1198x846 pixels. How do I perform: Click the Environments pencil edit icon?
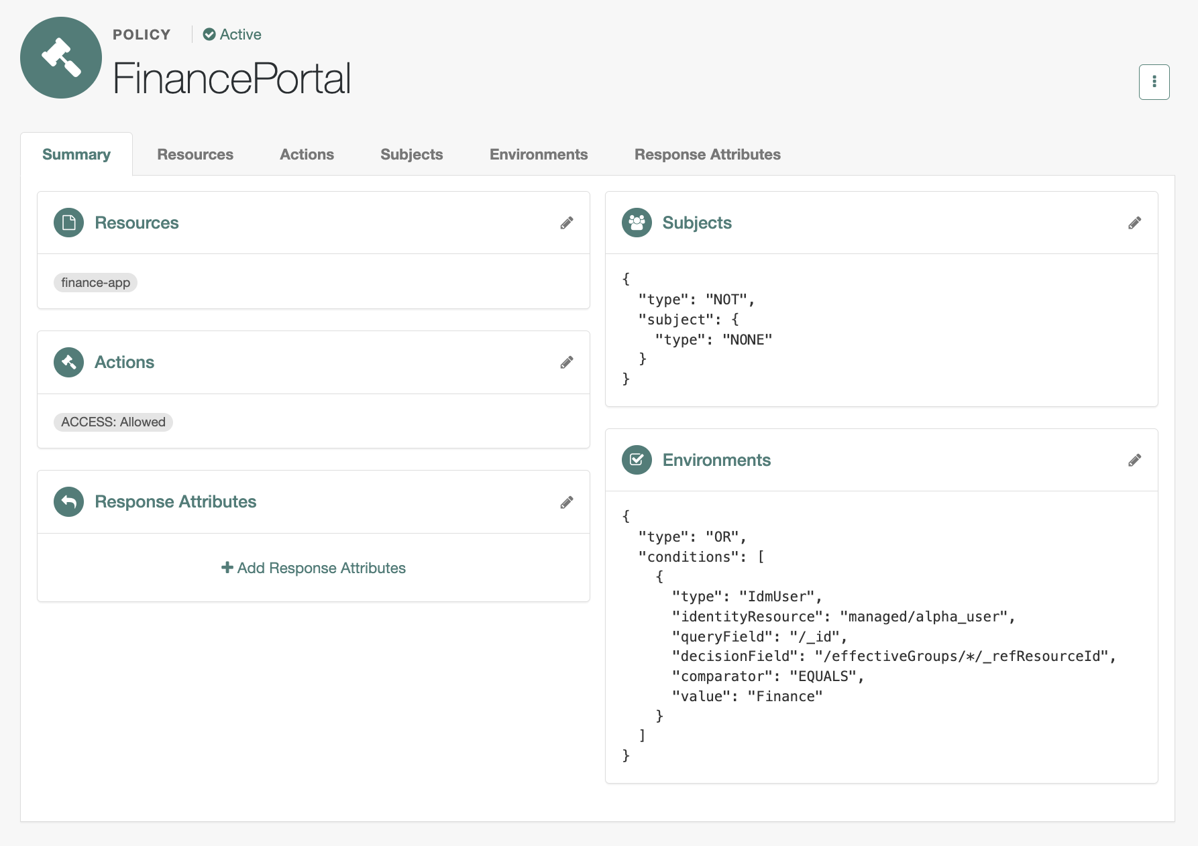(1134, 461)
